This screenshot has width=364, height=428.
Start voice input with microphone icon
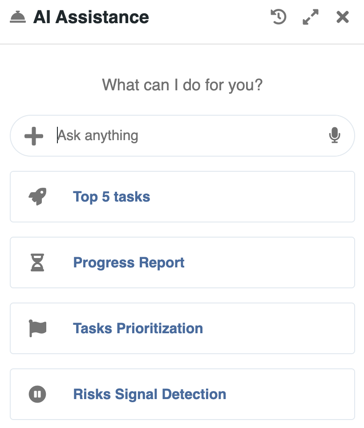[335, 136]
